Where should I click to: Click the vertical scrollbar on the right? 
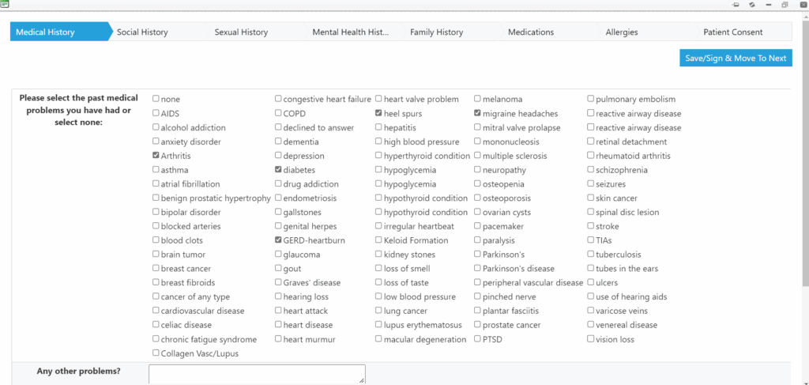804,158
